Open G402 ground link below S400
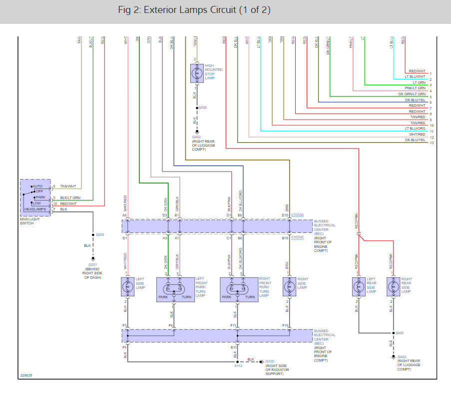The height and width of the screenshot is (396, 451). tap(402, 357)
